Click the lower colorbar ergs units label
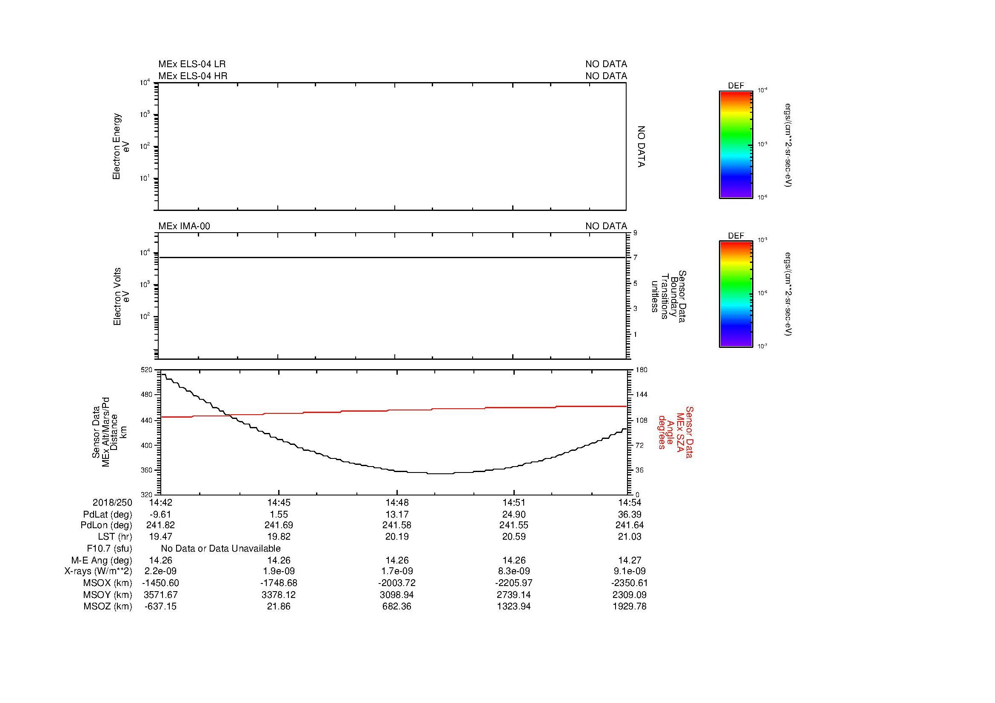Screen dimensions: 995x703 (x=788, y=294)
